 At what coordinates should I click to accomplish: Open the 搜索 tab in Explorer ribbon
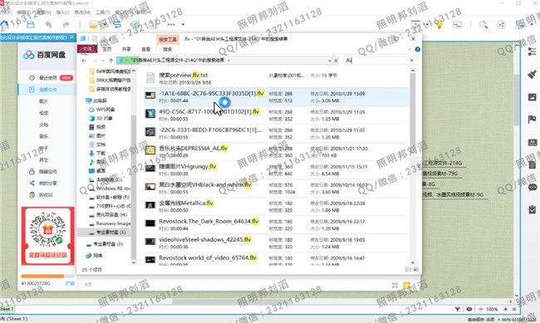pyautogui.click(x=167, y=49)
